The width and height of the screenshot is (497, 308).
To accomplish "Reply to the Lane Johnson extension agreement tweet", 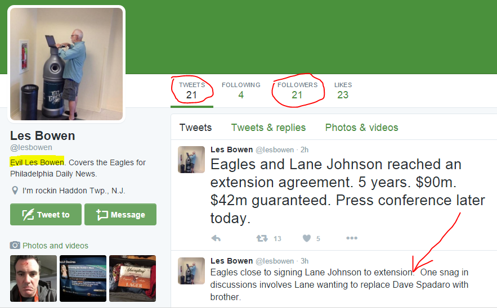I will tap(216, 238).
